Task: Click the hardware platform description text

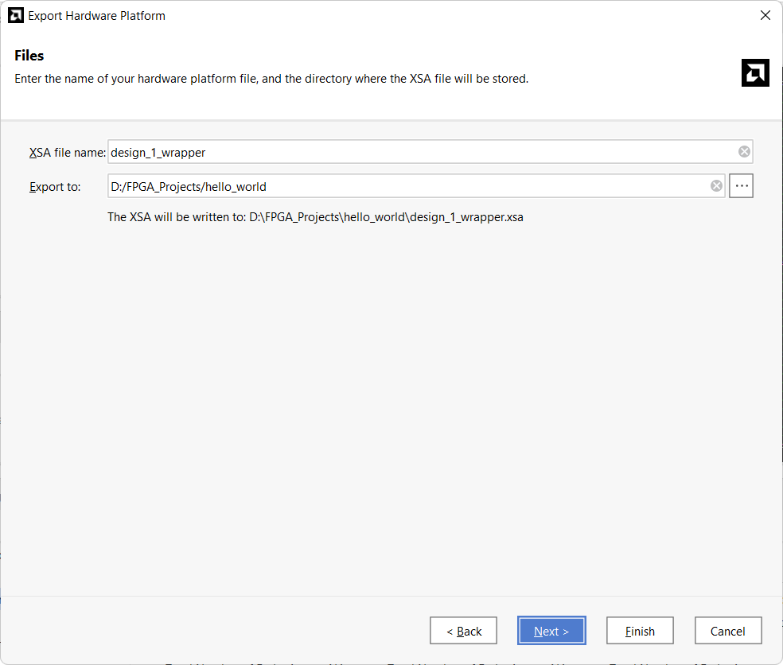Action: pos(271,79)
